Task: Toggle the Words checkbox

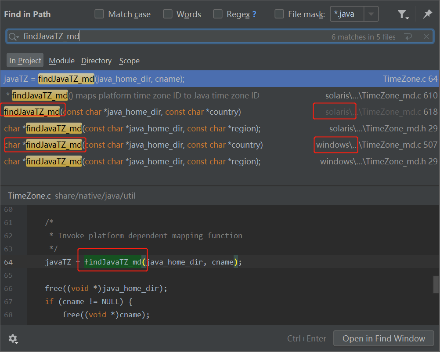Action: point(168,14)
